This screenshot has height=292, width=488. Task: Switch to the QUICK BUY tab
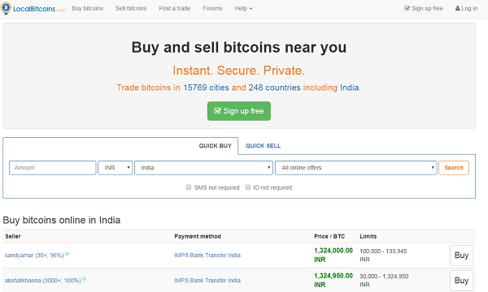[x=216, y=146]
